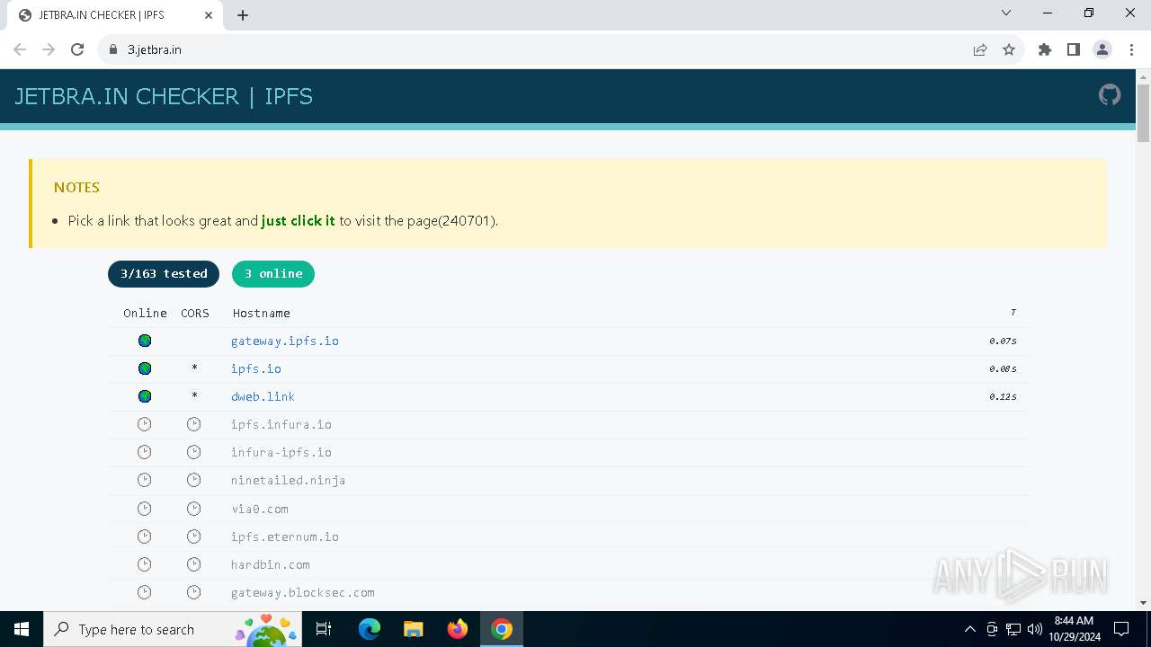The height and width of the screenshot is (647, 1151).
Task: Click hostname text ninetailed.ninja
Action: pyautogui.click(x=289, y=480)
